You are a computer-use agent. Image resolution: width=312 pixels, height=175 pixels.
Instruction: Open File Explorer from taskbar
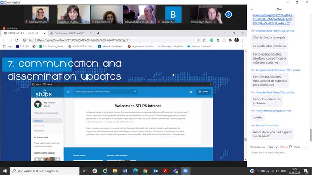115,171
